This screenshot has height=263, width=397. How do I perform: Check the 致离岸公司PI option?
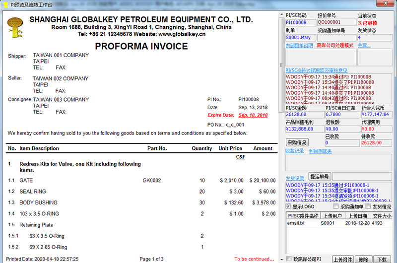coord(289,259)
